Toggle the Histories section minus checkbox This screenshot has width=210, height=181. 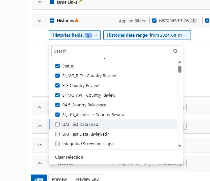[52, 21]
